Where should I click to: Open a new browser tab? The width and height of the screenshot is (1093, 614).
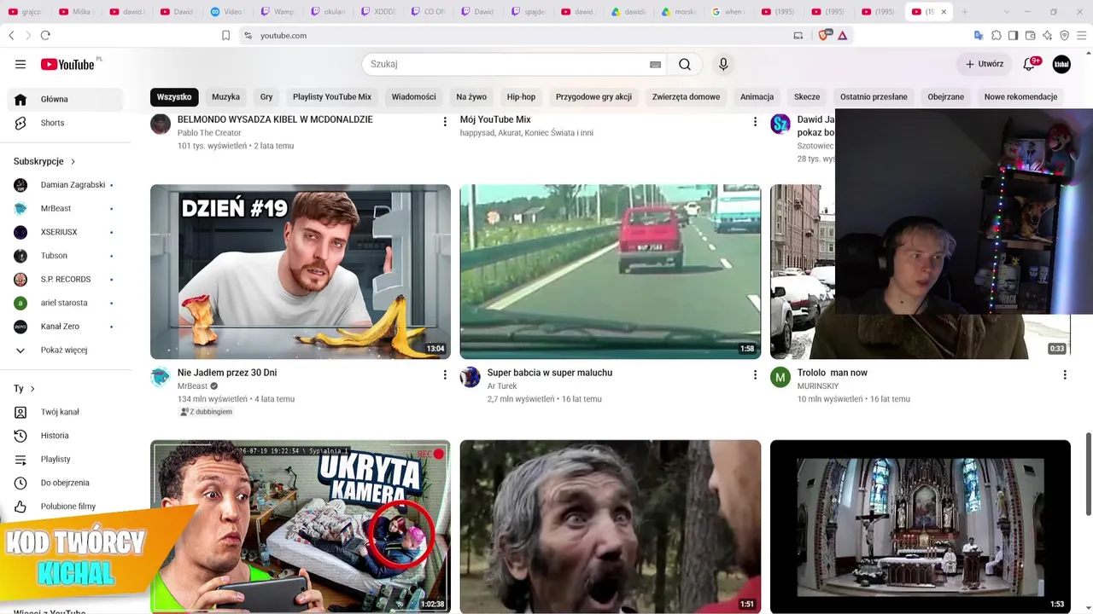(964, 12)
